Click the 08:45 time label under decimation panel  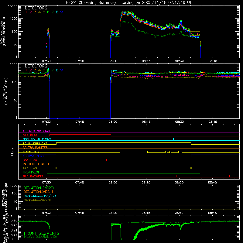pyautogui.click(x=212, y=213)
